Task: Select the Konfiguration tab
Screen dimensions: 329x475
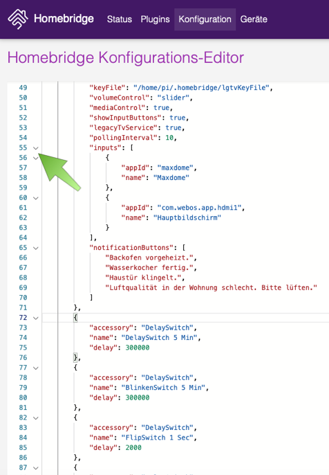Action: (205, 19)
